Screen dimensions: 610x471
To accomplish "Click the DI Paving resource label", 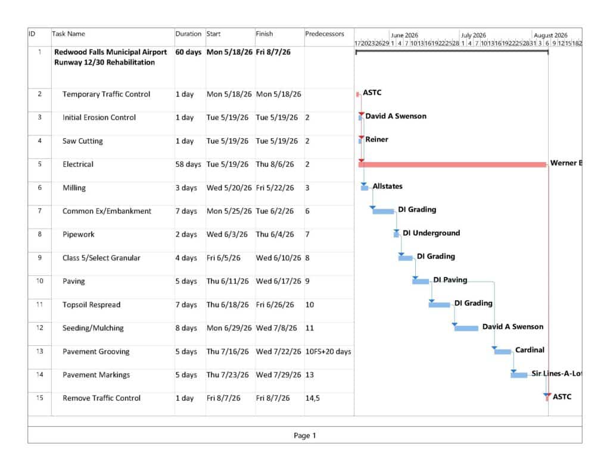I will click(x=450, y=280).
